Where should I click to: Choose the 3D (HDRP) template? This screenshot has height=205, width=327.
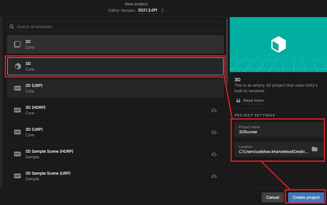(x=115, y=110)
